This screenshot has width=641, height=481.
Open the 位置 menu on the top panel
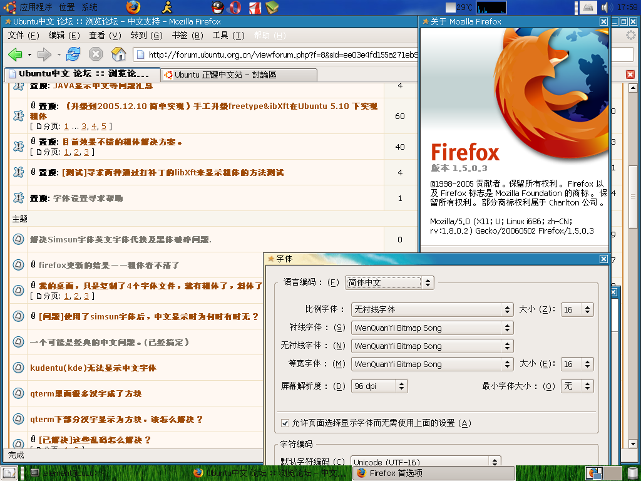tap(66, 7)
